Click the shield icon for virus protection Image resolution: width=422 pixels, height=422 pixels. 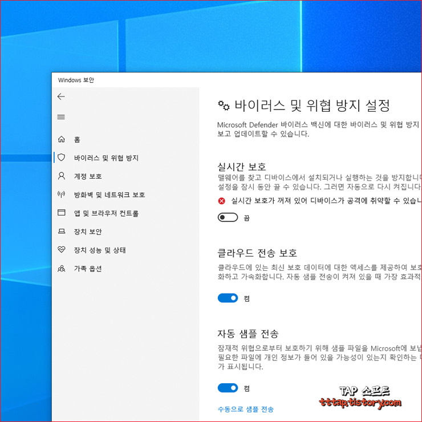click(62, 157)
